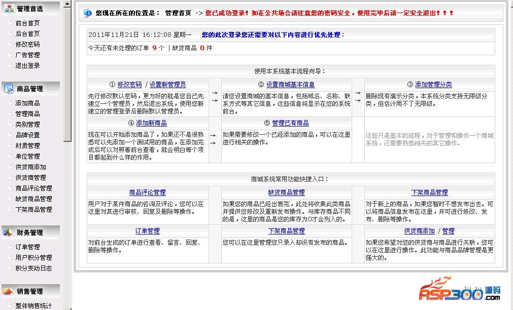Open 下架商品管理 in the sidebar

(x=33, y=209)
